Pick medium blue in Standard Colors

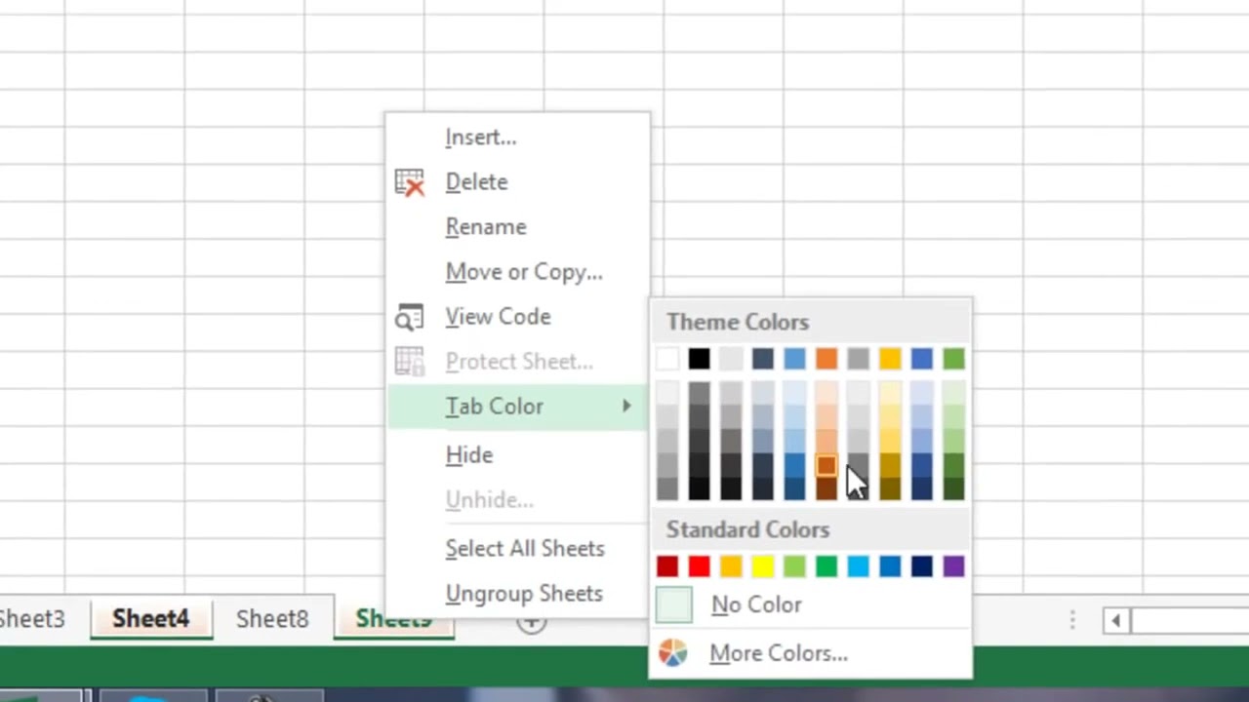(x=890, y=566)
